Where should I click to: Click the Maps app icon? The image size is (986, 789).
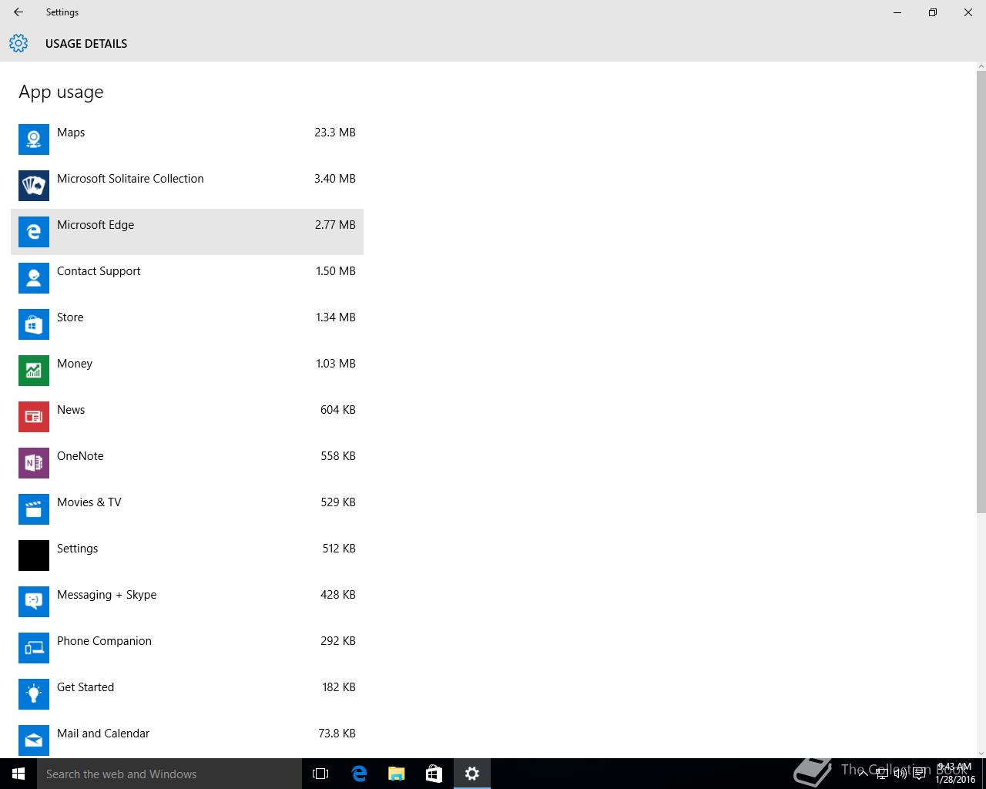click(x=34, y=139)
